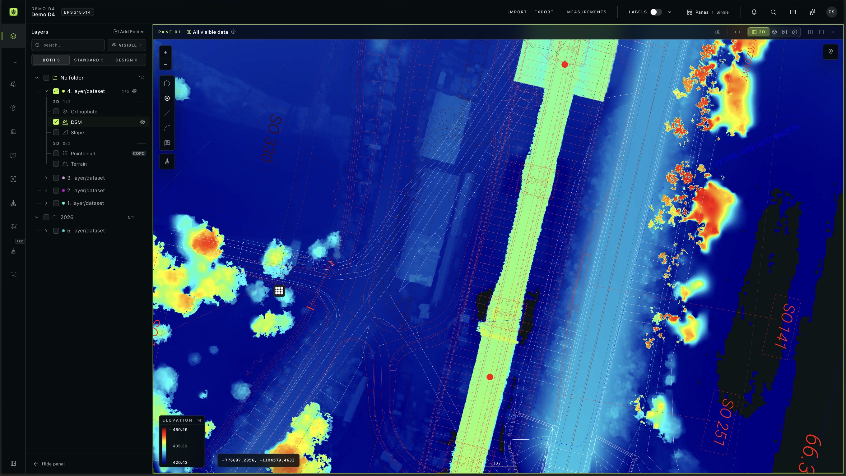This screenshot has width=846, height=476.
Task: Click the split pane vertically icon
Action: pyautogui.click(x=811, y=32)
